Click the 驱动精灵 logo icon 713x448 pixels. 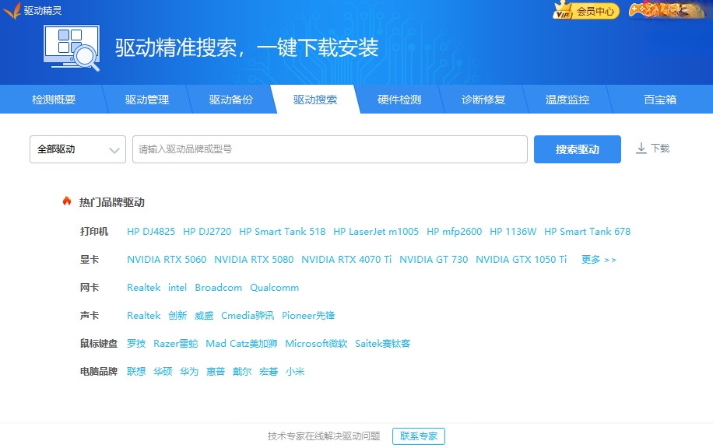pos(12,10)
